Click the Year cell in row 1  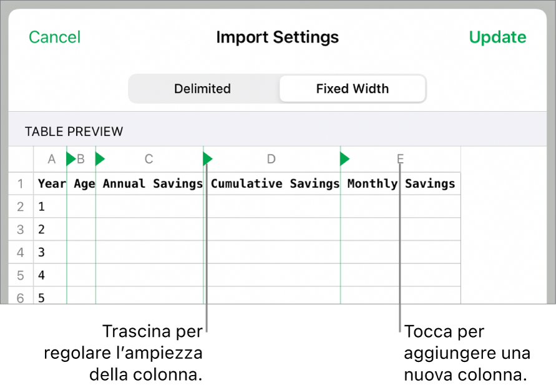51,183
